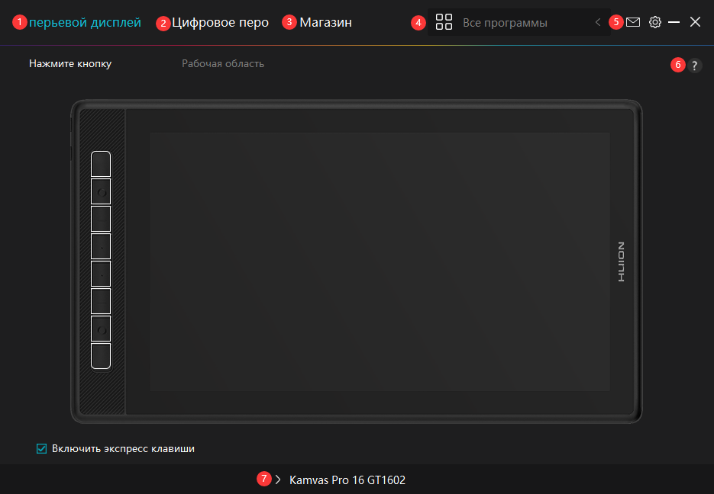Viewport: 714px width, 494px height.
Task: Click the question mark help icon
Action: tap(694, 66)
